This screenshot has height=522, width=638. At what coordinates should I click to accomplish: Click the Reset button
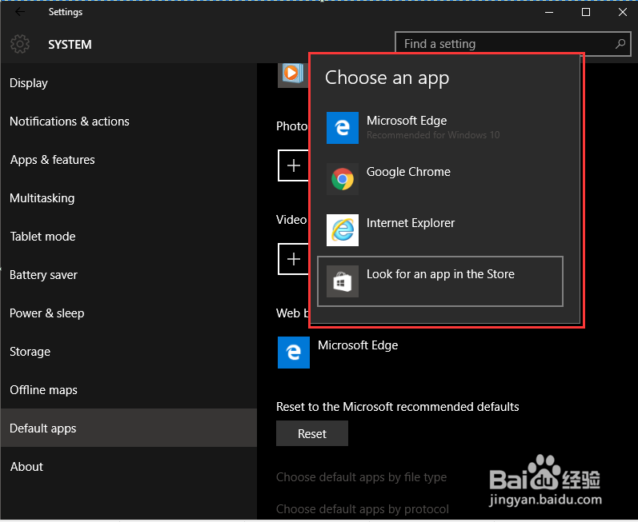tap(312, 433)
